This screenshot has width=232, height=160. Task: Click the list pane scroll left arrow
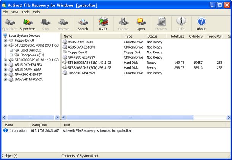(x=64, y=118)
